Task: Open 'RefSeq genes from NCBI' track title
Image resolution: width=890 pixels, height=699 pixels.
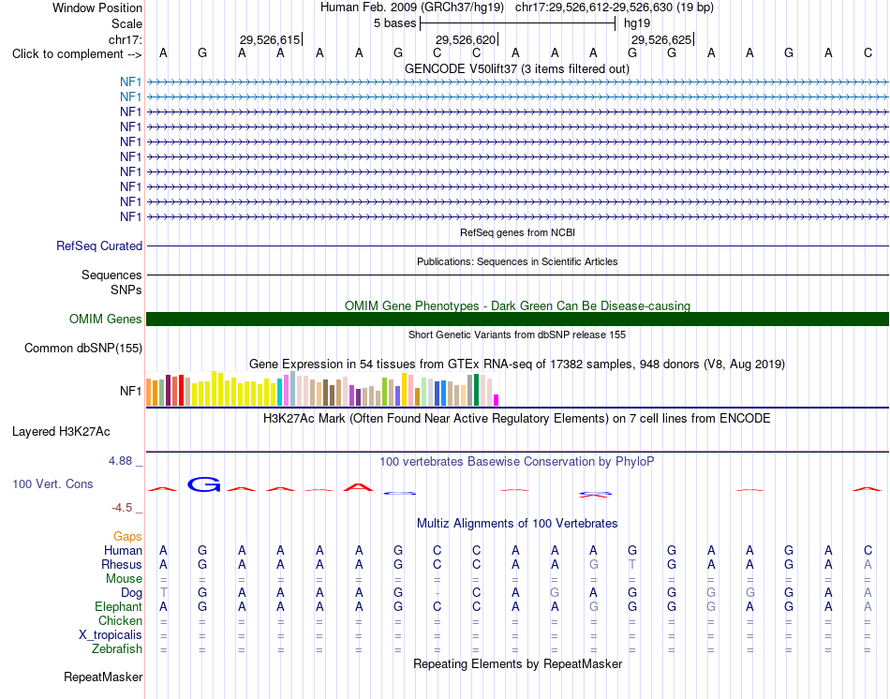Action: (517, 232)
